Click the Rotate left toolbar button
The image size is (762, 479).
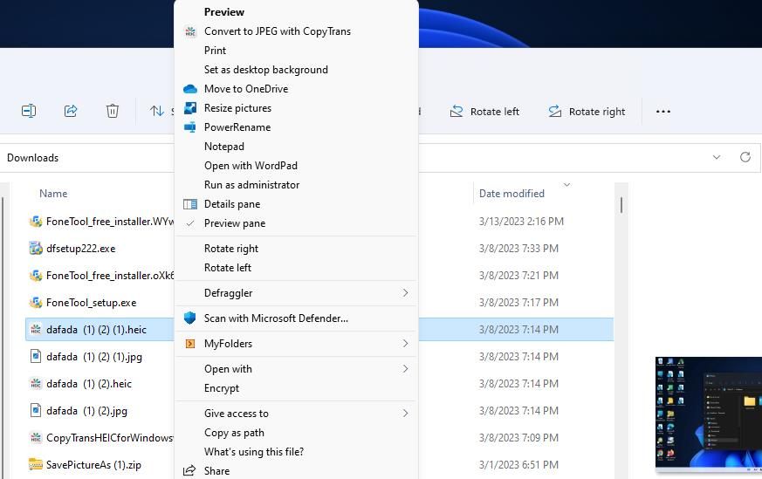484,112
